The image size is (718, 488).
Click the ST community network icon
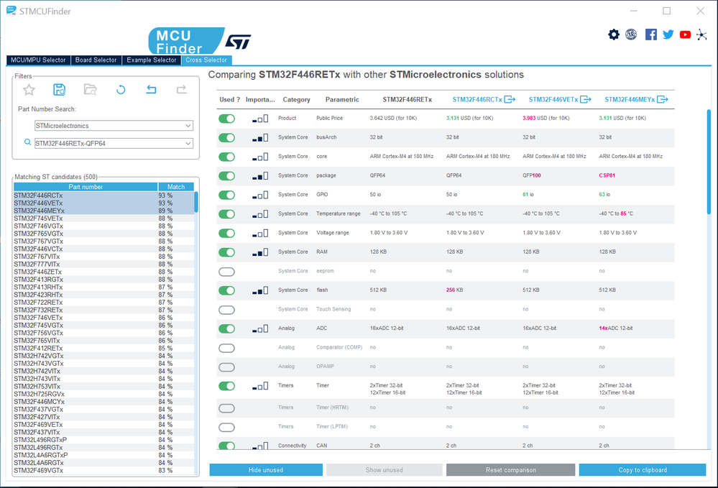[701, 34]
